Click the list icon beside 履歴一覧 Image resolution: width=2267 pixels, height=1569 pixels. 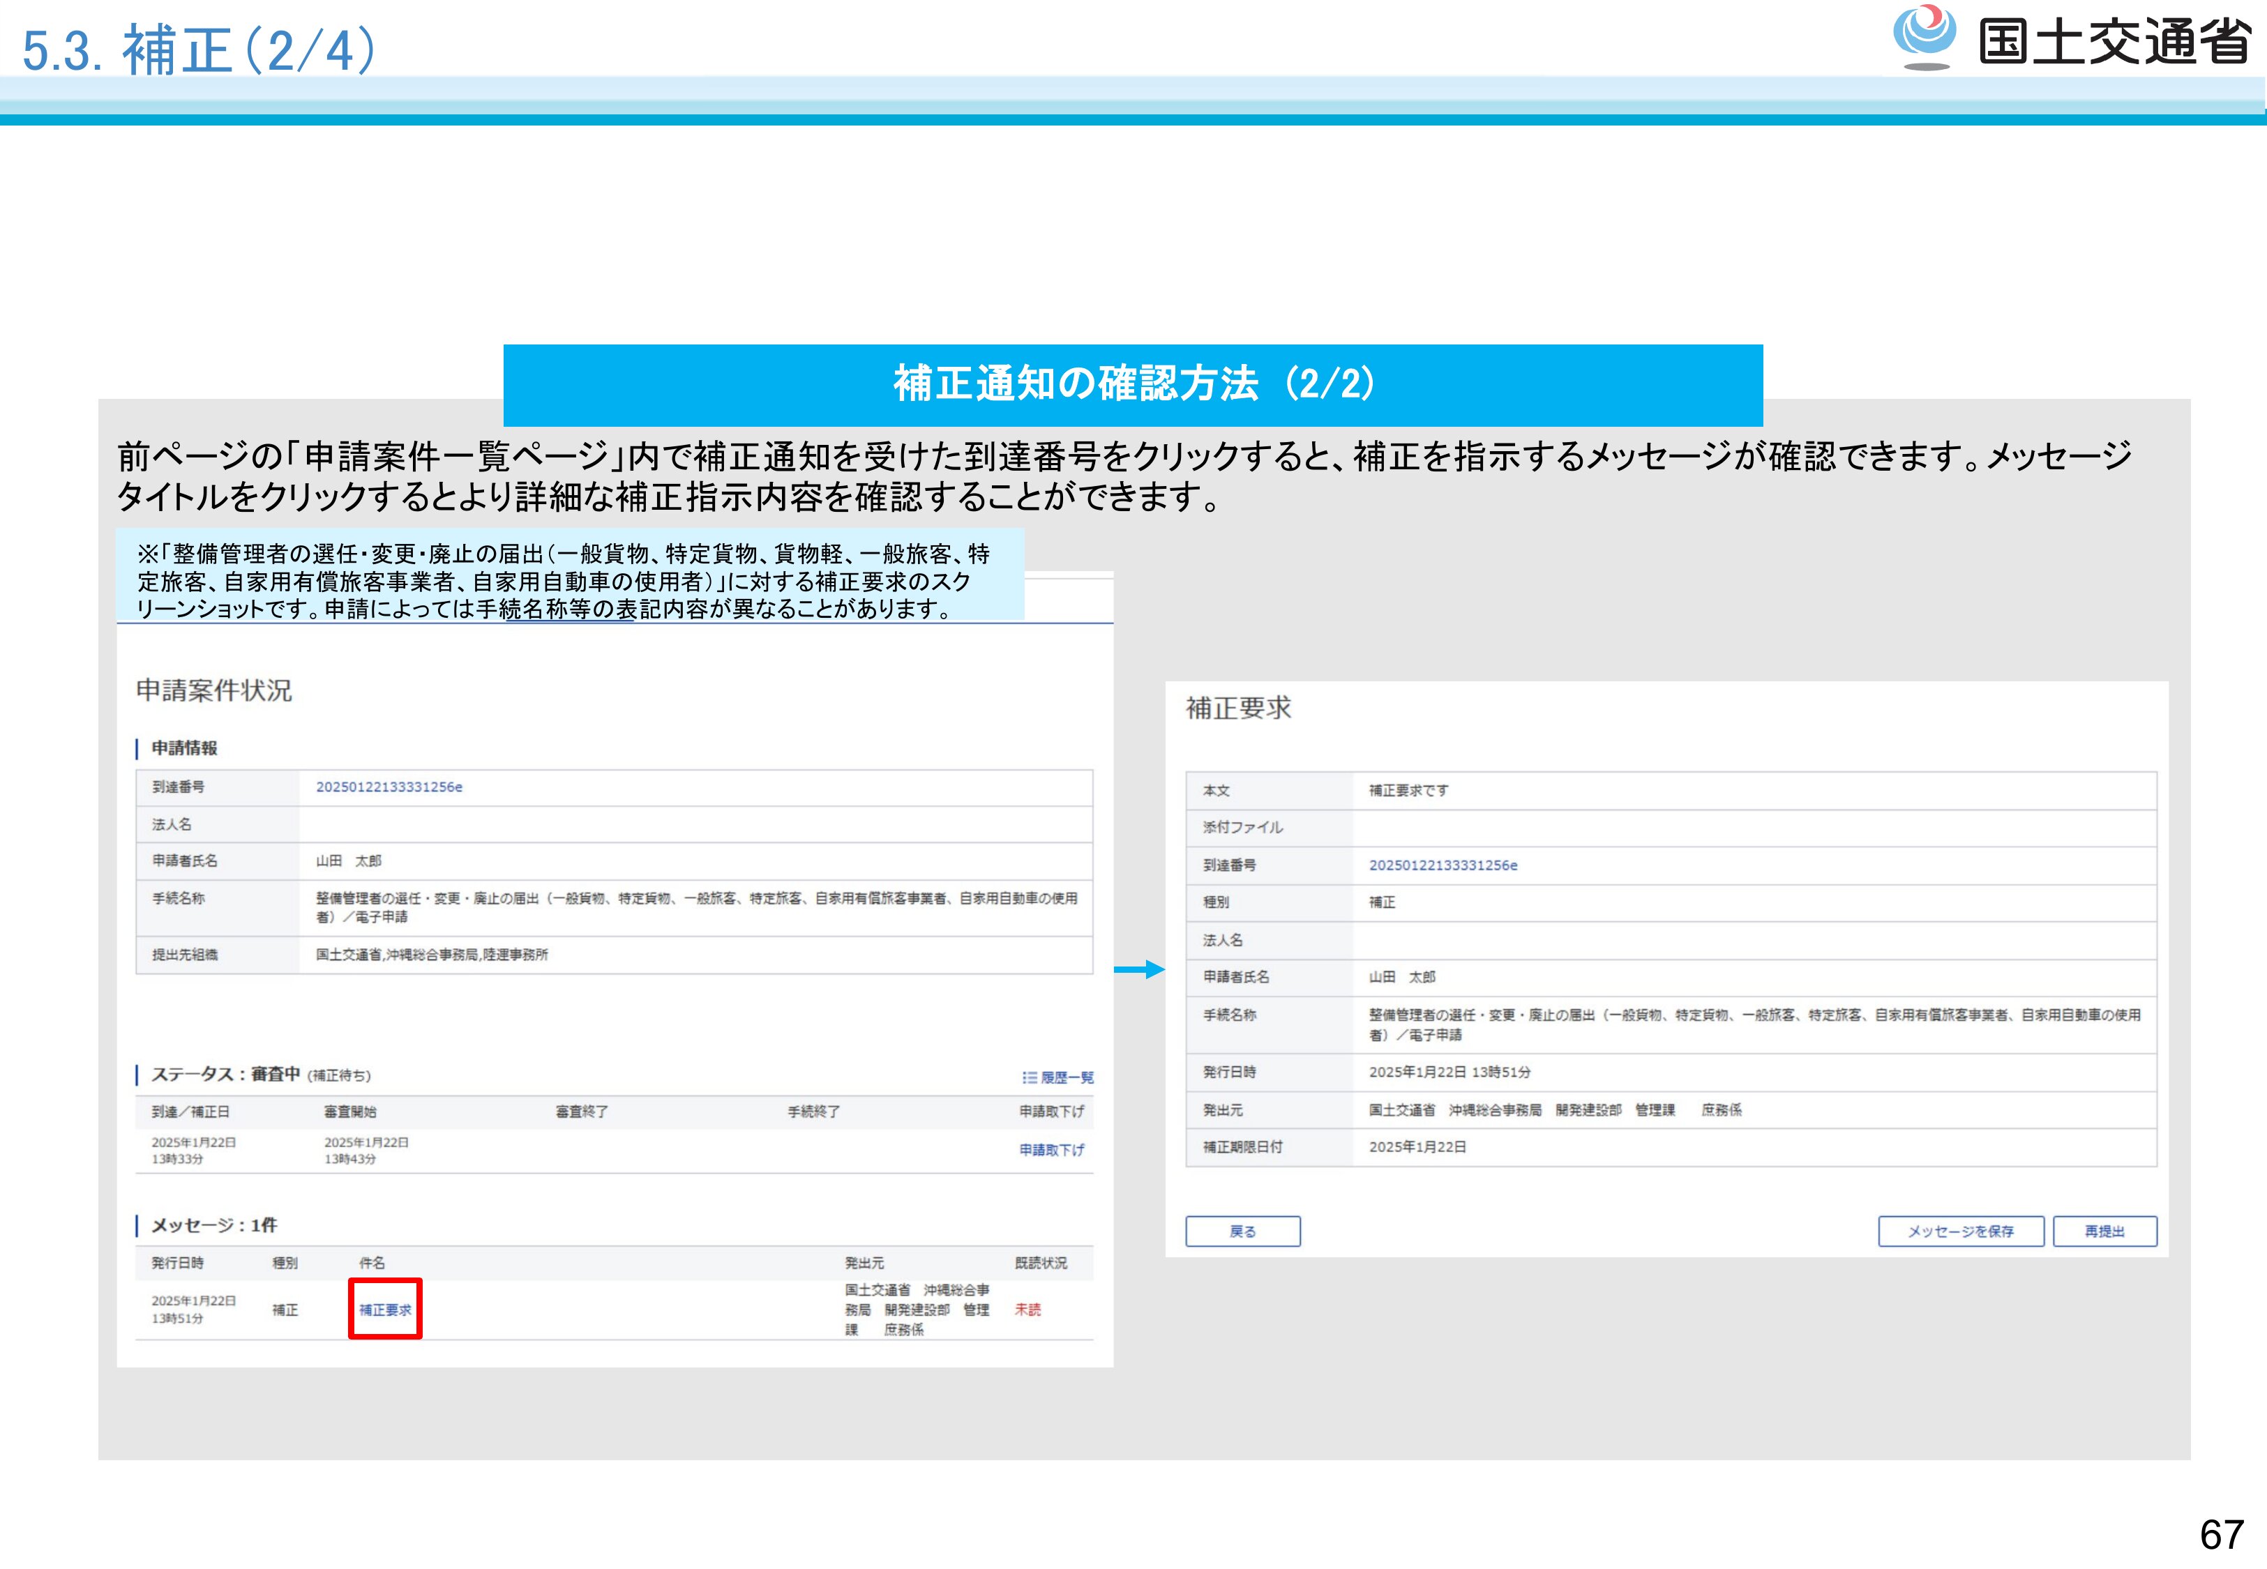coord(1030,1077)
